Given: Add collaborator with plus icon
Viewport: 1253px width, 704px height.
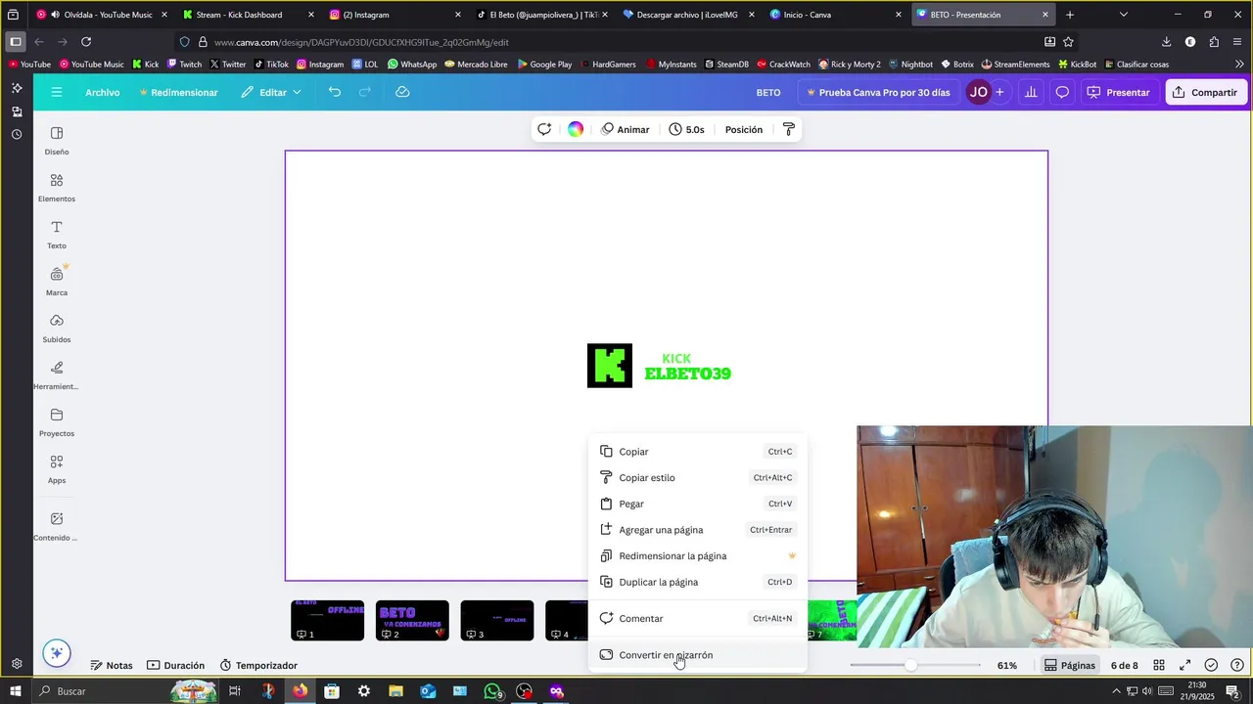Looking at the screenshot, I should tap(999, 92).
